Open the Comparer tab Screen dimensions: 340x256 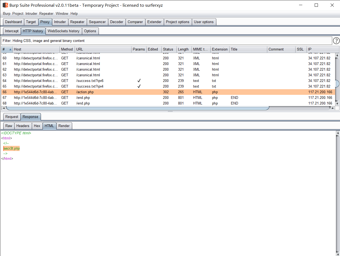coord(135,22)
